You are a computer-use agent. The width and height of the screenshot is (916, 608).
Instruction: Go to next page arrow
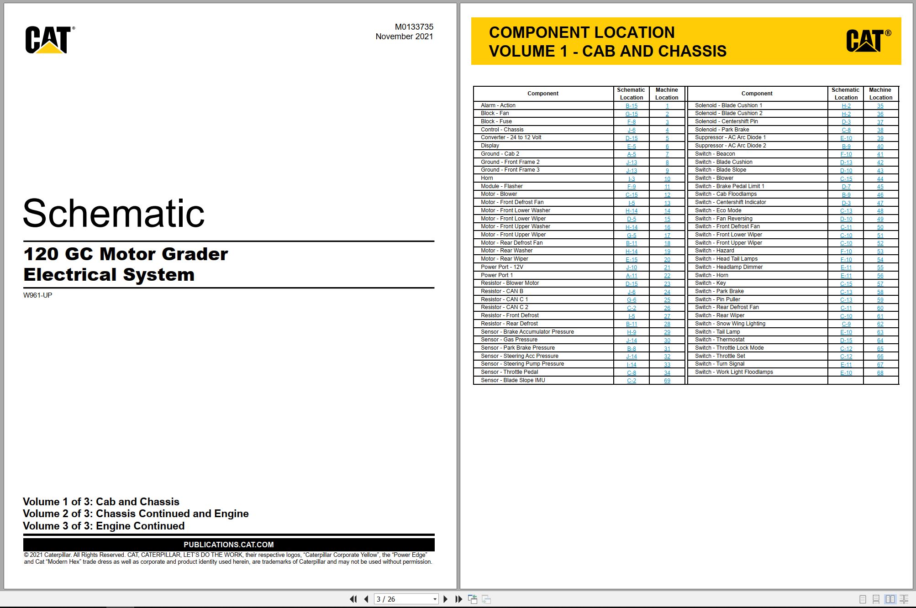click(x=446, y=599)
